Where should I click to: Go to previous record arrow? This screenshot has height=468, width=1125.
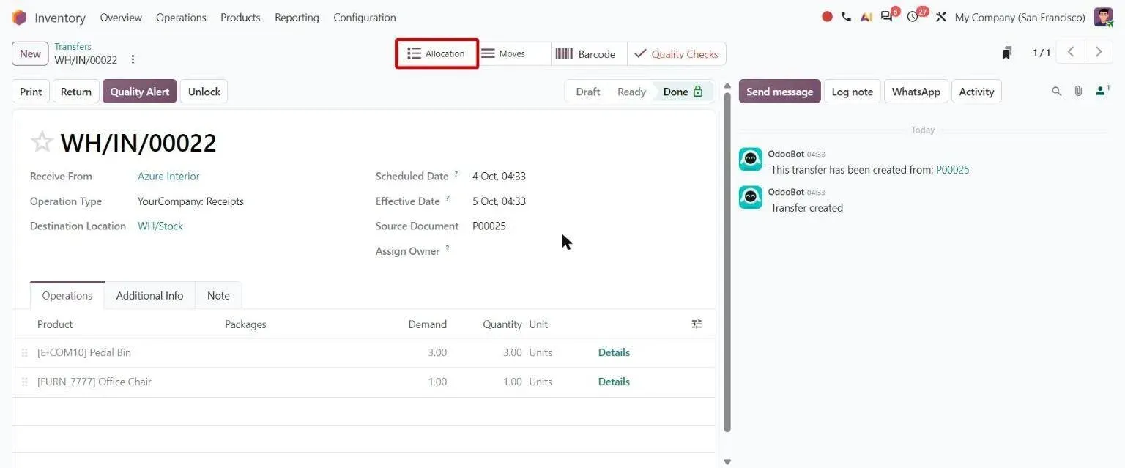point(1071,52)
